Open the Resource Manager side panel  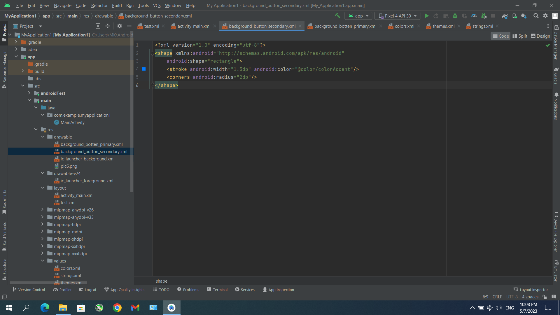click(x=4, y=69)
